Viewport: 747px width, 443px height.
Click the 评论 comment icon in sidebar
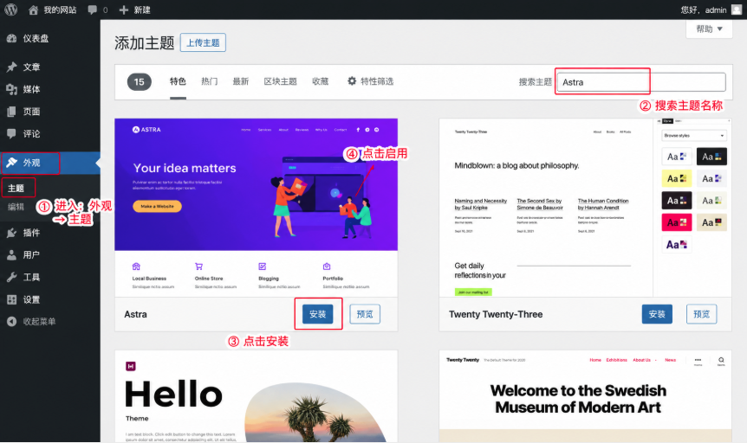12,134
